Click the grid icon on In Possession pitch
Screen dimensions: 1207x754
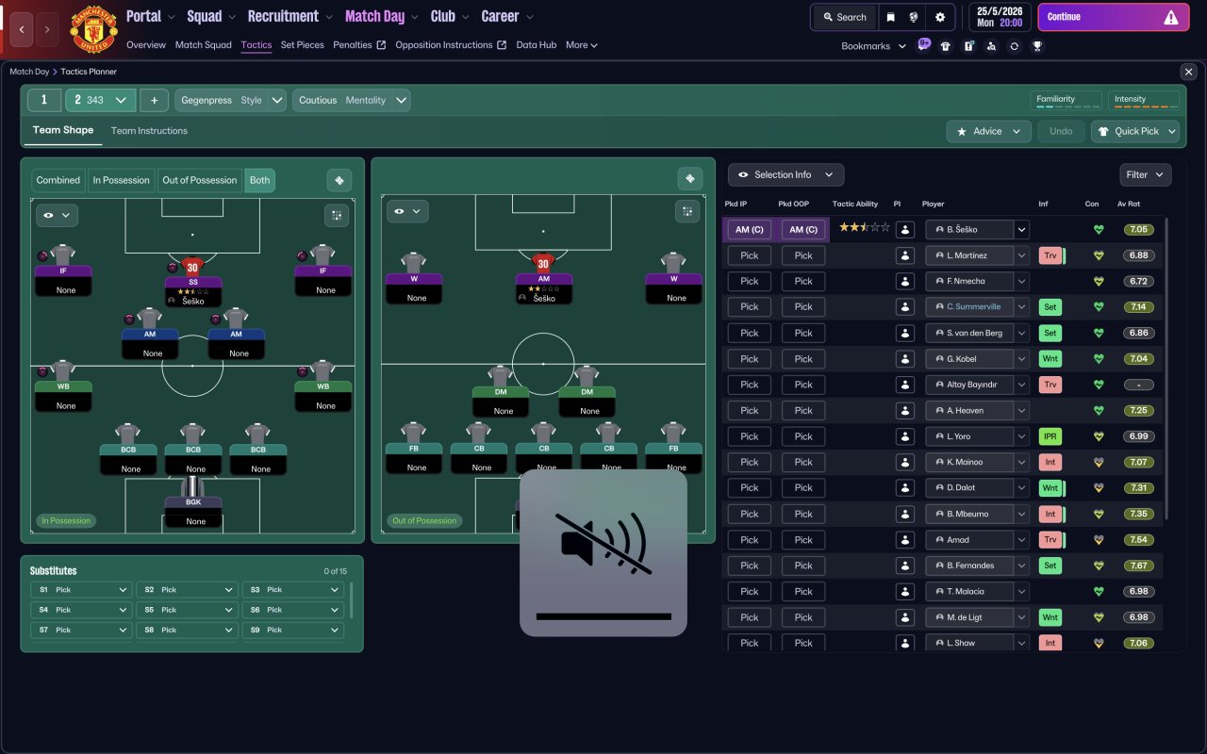point(337,215)
